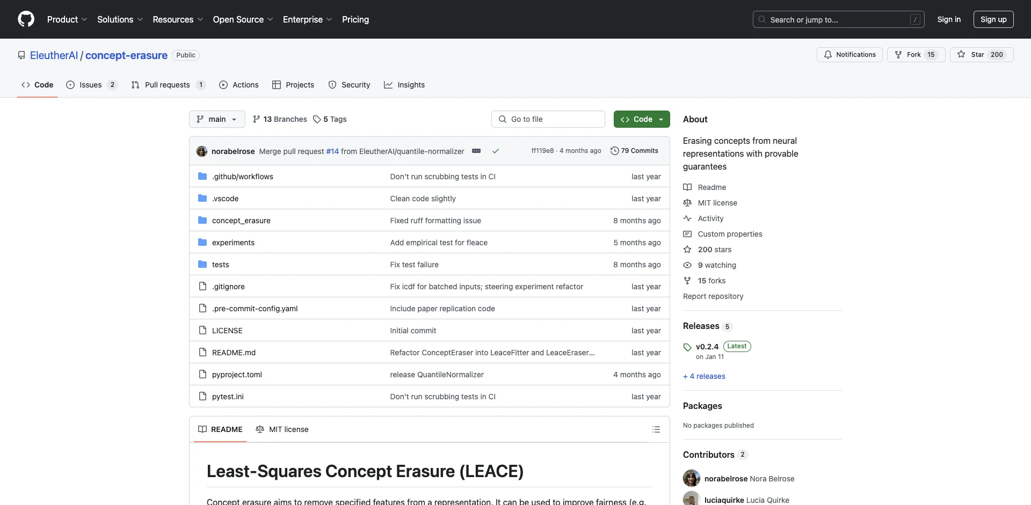Image resolution: width=1031 pixels, height=505 pixels.
Task: Open the LICENSE file
Action: 227,331
